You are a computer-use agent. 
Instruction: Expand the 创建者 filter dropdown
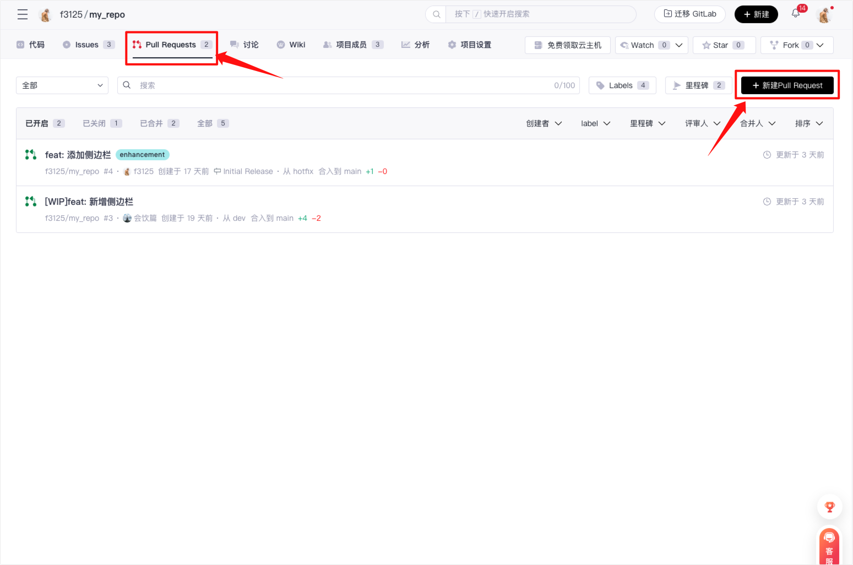[x=544, y=123]
